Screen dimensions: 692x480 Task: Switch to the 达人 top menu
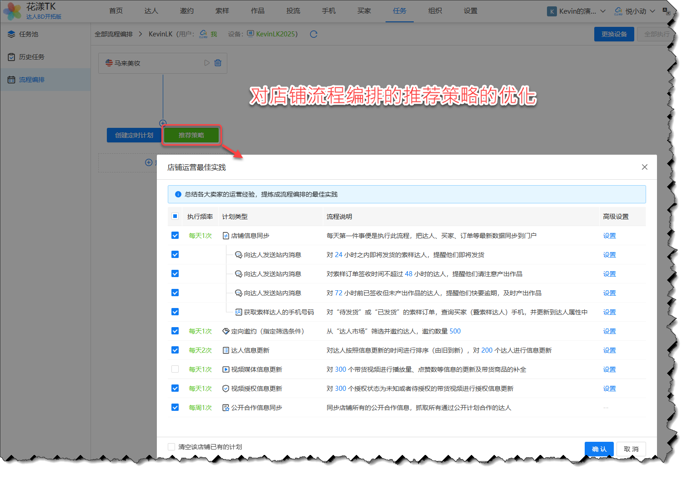point(151,11)
